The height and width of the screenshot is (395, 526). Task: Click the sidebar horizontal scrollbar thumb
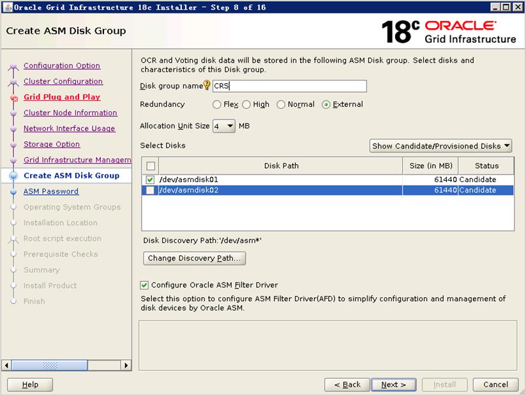tap(50, 365)
